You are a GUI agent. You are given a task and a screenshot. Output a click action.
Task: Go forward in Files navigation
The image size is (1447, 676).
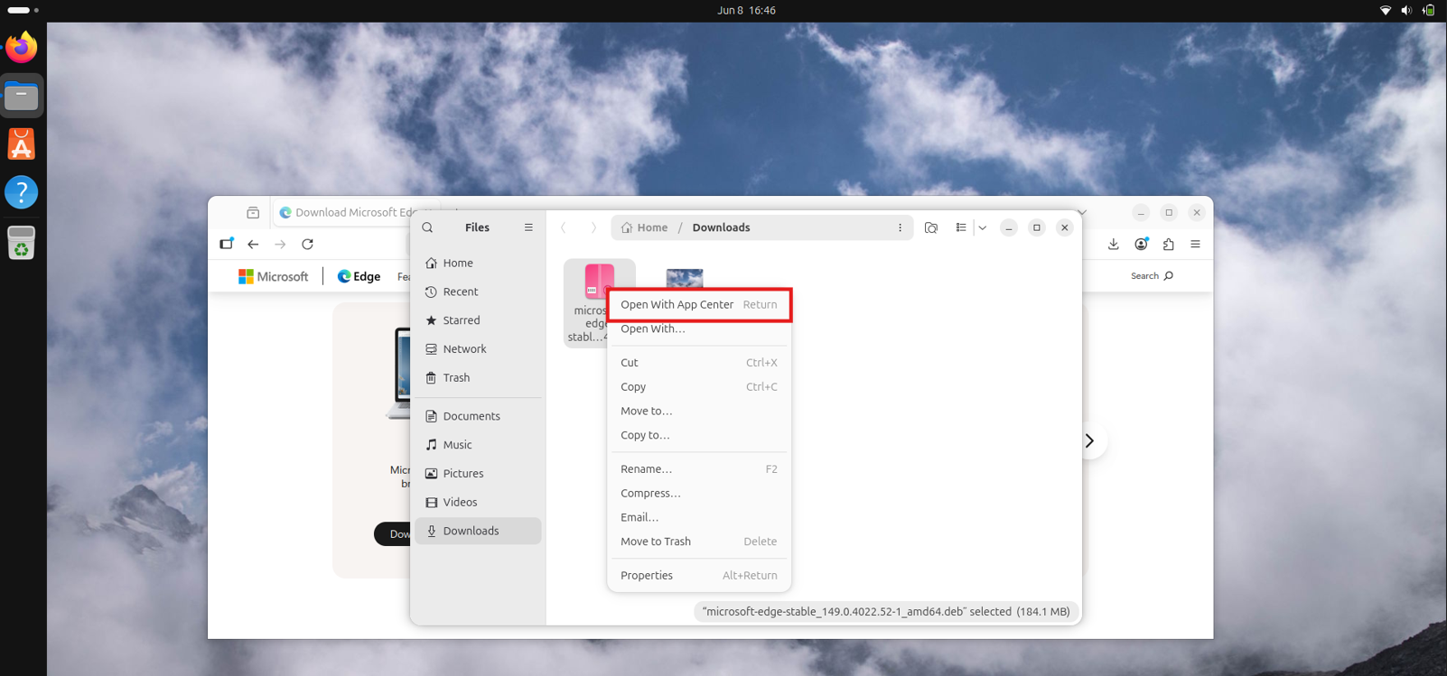[593, 227]
